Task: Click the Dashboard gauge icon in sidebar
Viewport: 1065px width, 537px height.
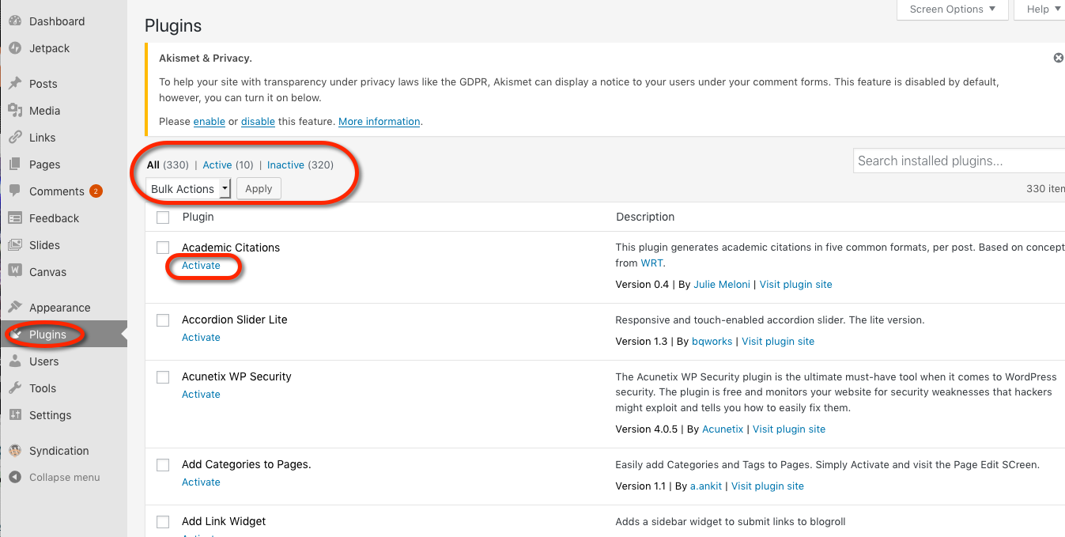Action: coord(15,21)
